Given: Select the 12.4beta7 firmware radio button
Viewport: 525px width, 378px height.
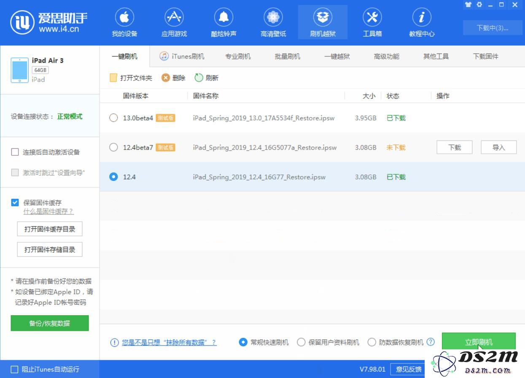Looking at the screenshot, I should click(113, 147).
